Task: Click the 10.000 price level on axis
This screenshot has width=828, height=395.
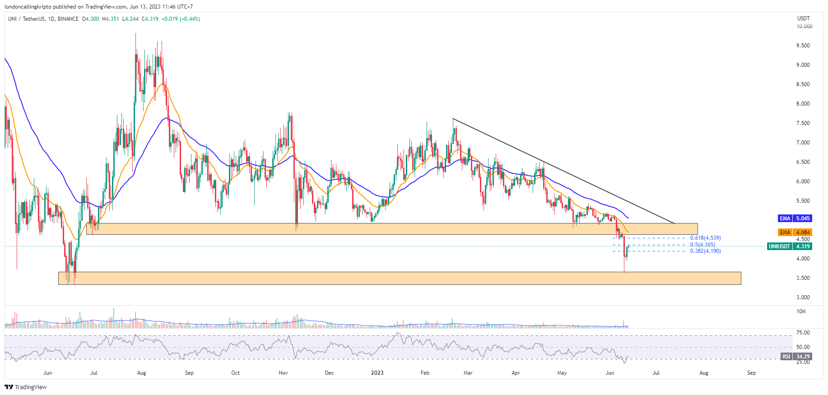Action: [x=804, y=26]
